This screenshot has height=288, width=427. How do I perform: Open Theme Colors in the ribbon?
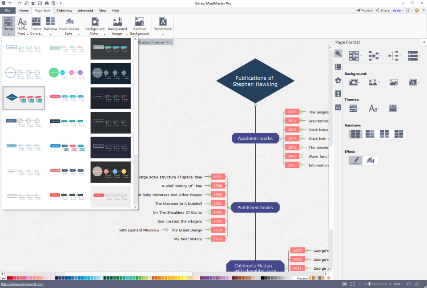point(36,26)
